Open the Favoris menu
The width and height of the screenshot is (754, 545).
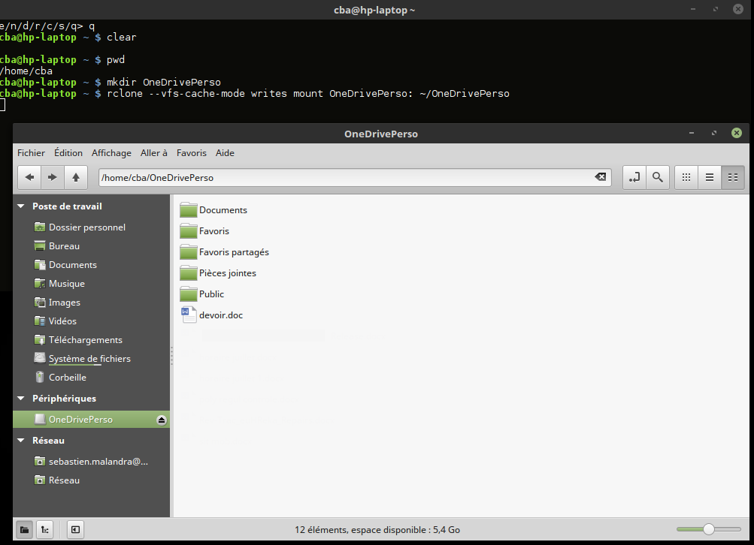click(191, 153)
